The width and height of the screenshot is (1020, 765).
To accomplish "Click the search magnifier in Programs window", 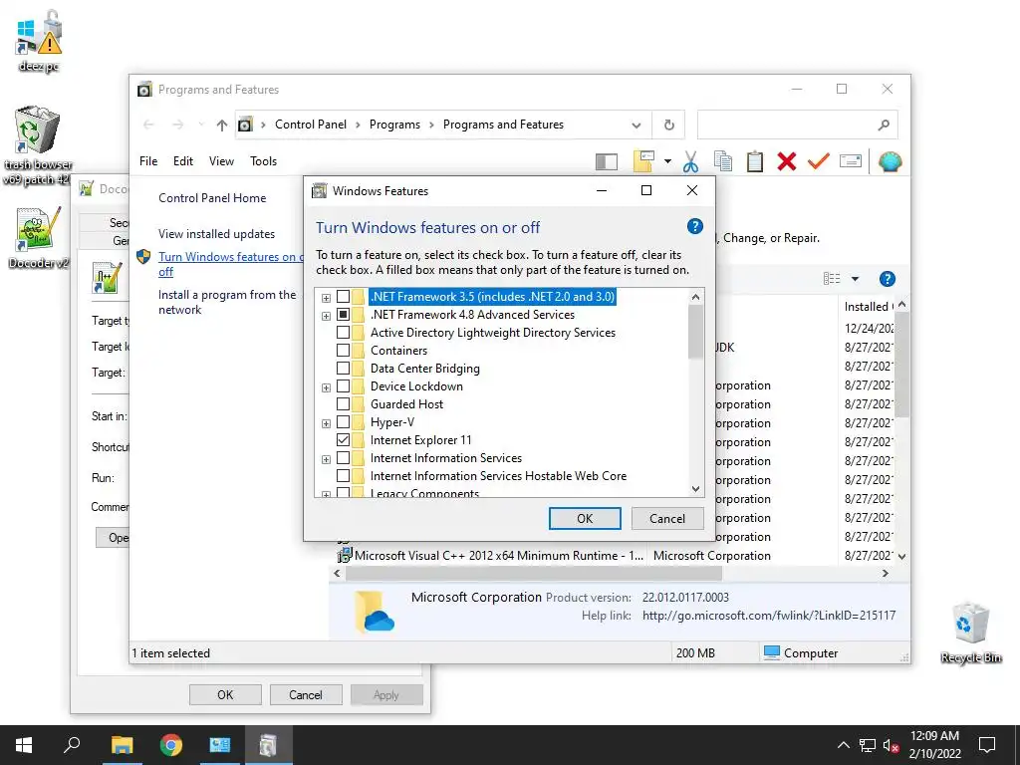I will tap(883, 125).
